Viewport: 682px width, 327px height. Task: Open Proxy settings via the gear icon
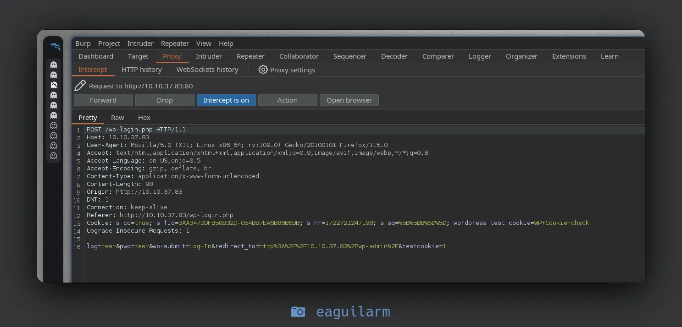[263, 70]
